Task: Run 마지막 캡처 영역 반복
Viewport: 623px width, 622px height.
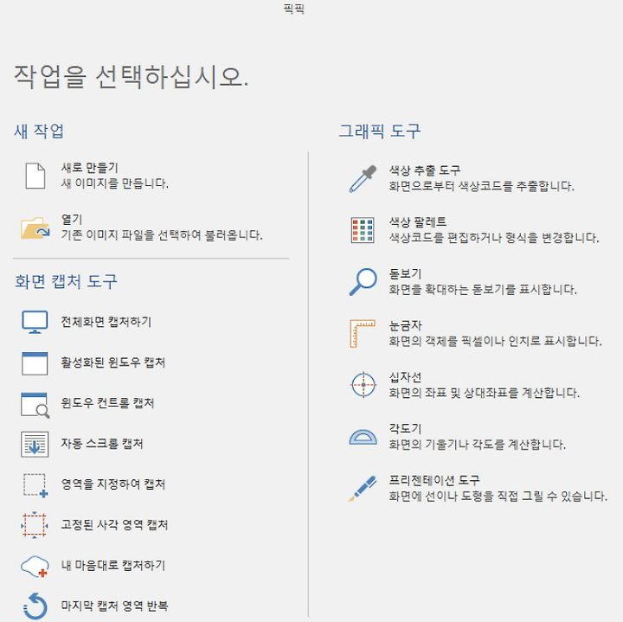Action: tap(114, 606)
